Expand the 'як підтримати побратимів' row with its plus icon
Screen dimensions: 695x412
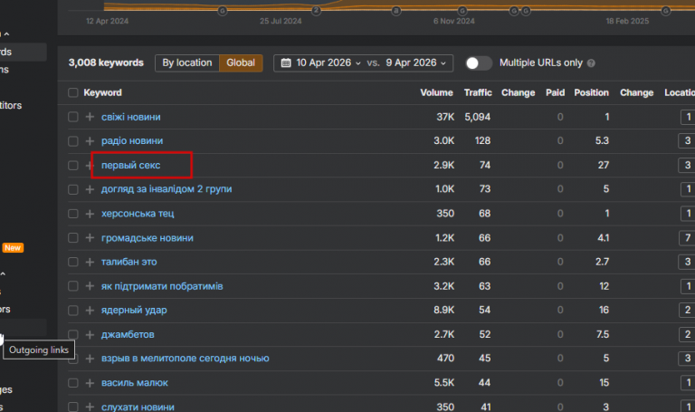click(90, 286)
